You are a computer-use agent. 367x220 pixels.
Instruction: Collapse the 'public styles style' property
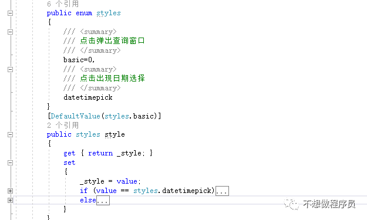click(10, 134)
